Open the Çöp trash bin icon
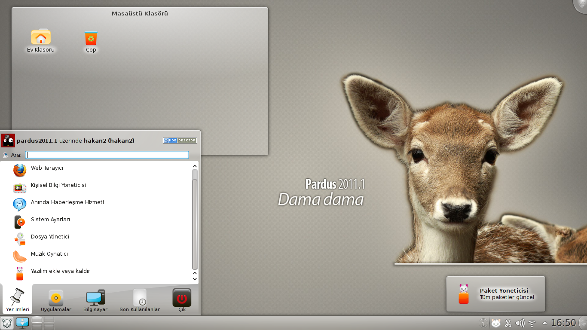This screenshot has width=587, height=330. pos(91,41)
